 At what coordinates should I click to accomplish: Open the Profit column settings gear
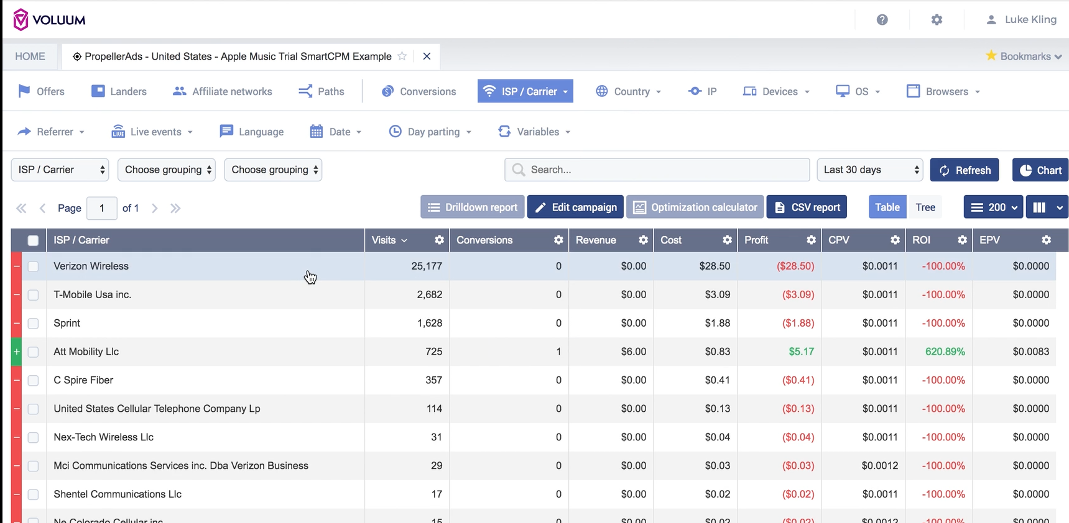pyautogui.click(x=811, y=240)
